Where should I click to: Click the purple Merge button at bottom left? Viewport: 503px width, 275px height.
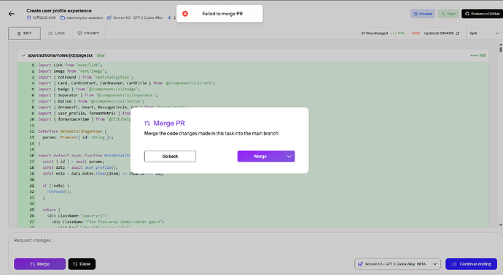(40, 264)
